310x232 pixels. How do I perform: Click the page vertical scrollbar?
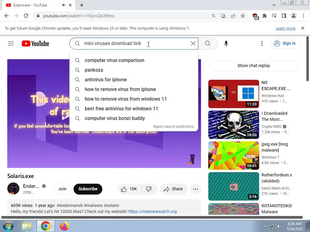308,59
